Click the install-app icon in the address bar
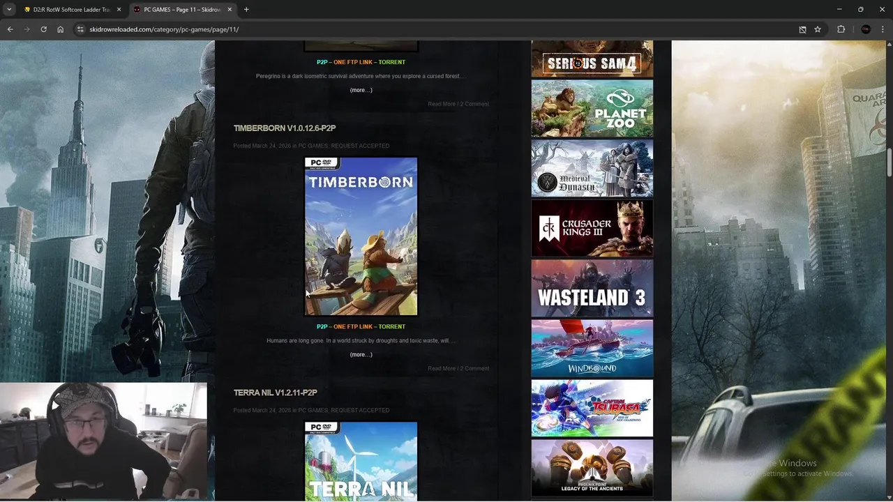The image size is (893, 502). tap(802, 29)
